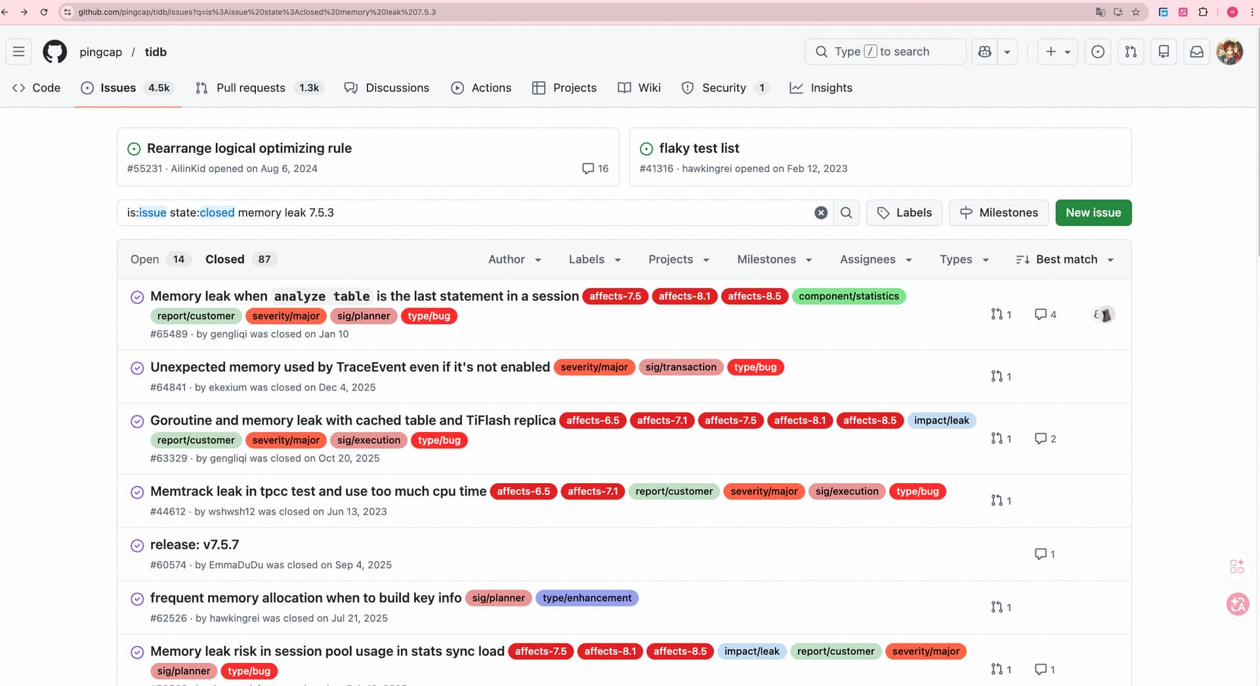
Task: Open the Milestones page button
Action: 999,213
